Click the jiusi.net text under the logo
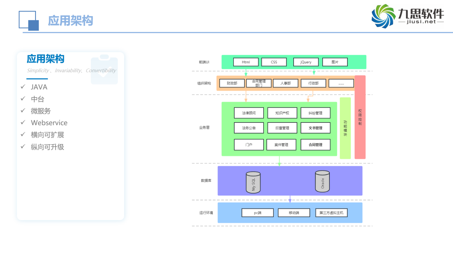453x254 pixels. tap(421, 22)
